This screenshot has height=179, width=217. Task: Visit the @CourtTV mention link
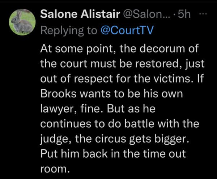[x=127, y=30]
